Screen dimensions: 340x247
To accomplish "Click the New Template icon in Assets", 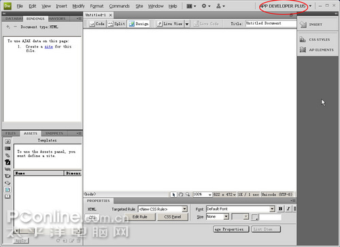I will click(x=65, y=241).
